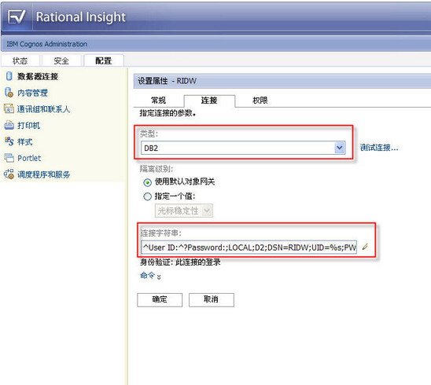Select 指定一个值 radio button
Screen dimensions: 431x385
point(148,196)
